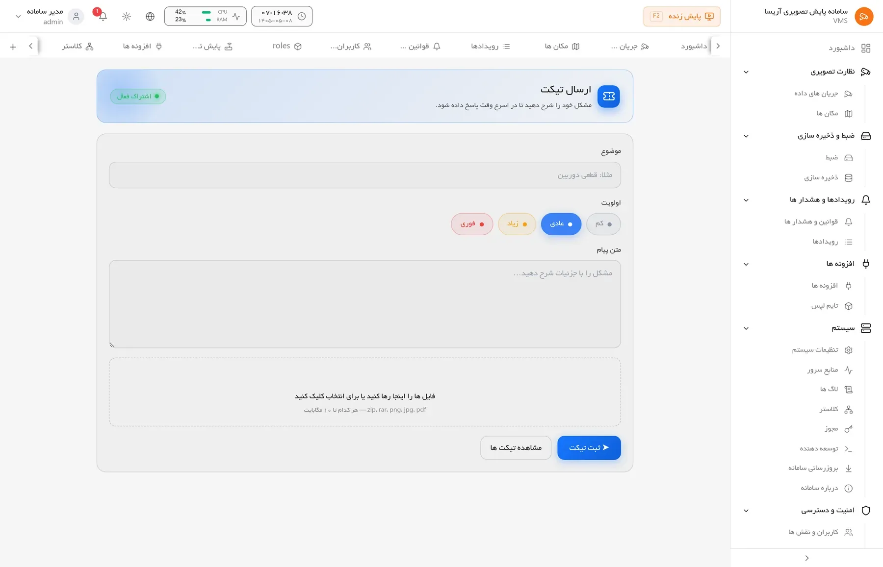
Task: Collapse رویدادها و هشدار ها section
Action: click(x=746, y=200)
